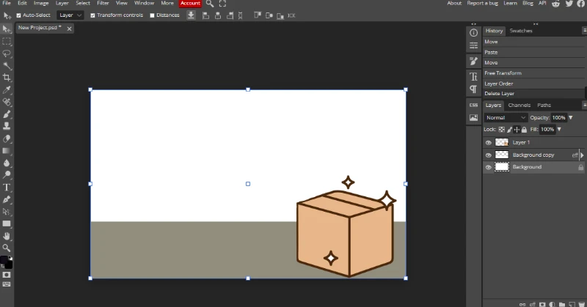Select the Brush tool
This screenshot has height=307, width=587.
click(7, 114)
